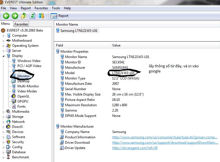Collapse the Display tree node

[4, 56]
